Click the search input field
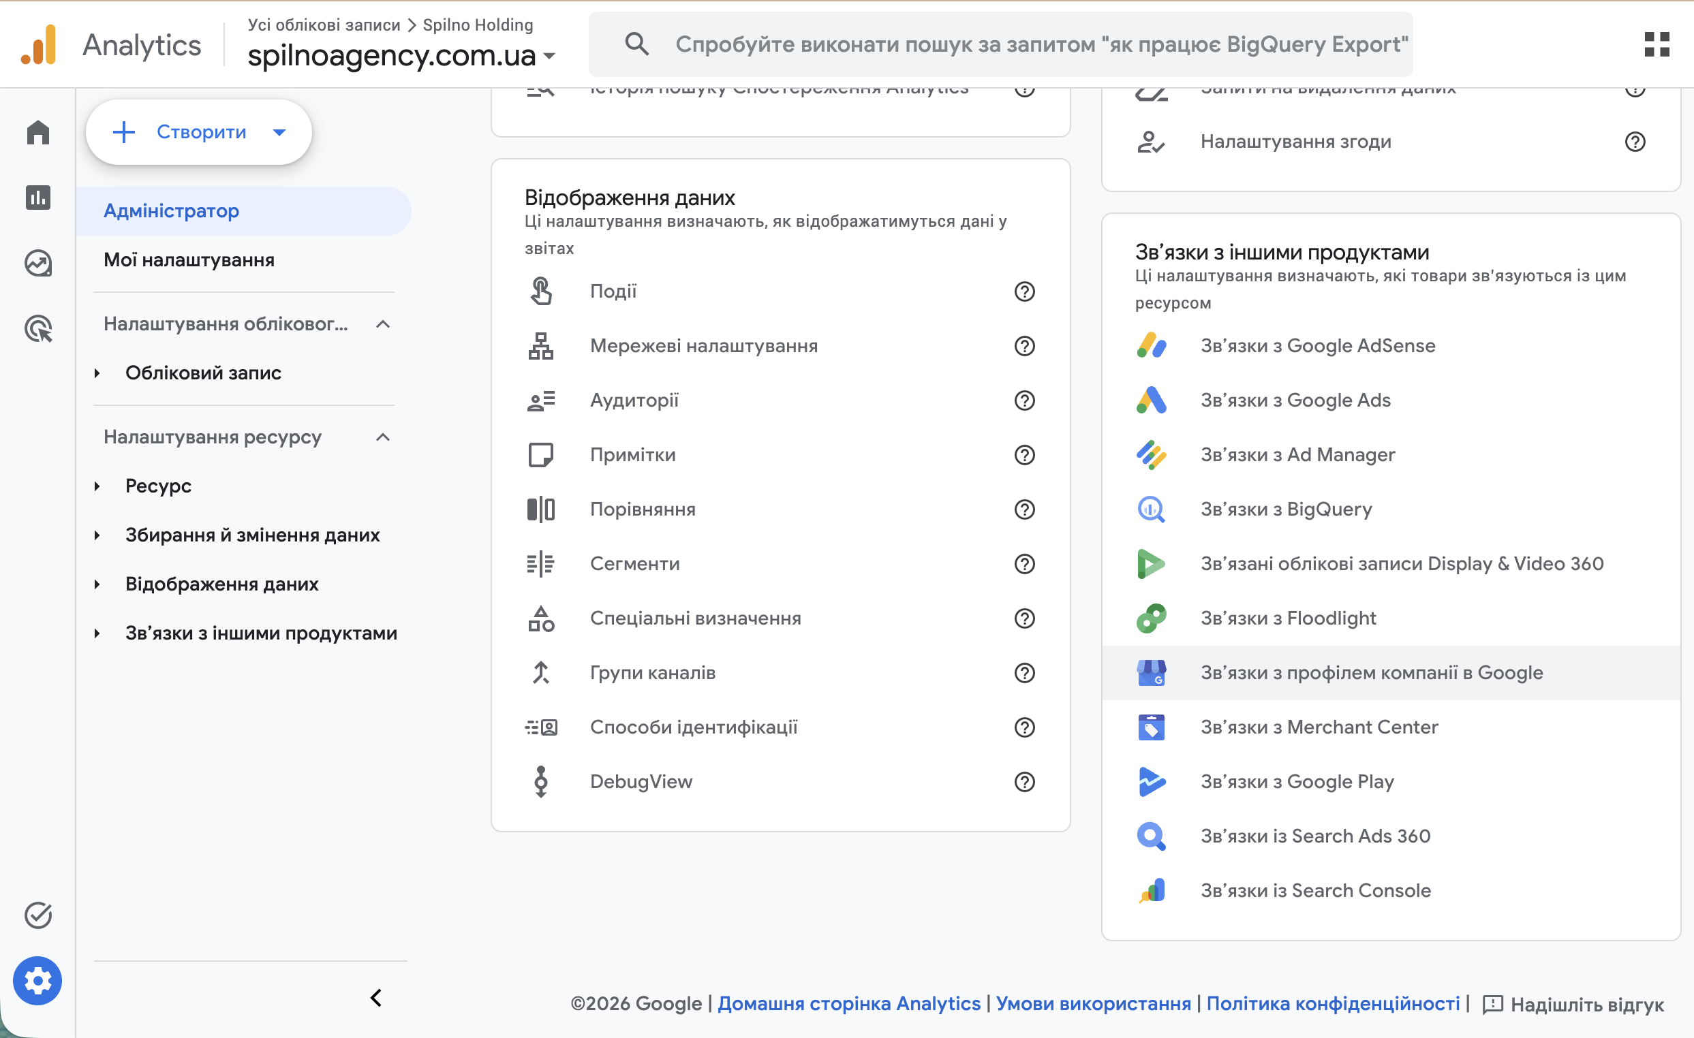The width and height of the screenshot is (1694, 1038). coord(1000,44)
